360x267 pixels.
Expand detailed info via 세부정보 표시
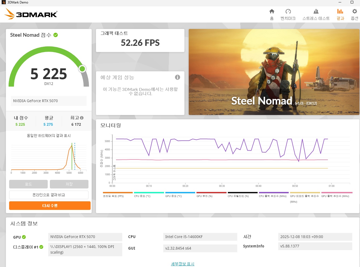point(183,264)
